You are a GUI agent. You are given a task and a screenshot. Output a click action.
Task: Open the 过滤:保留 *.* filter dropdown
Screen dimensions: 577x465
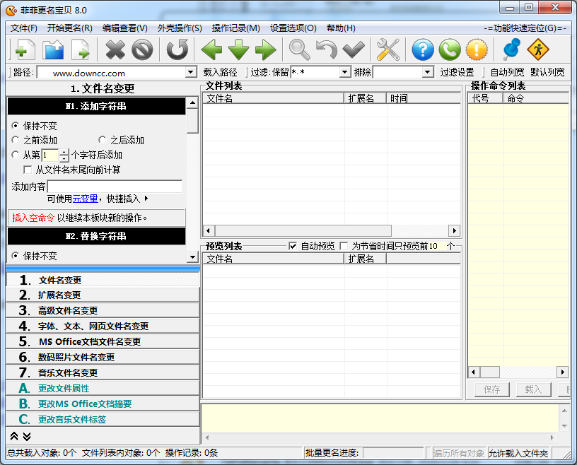[344, 71]
